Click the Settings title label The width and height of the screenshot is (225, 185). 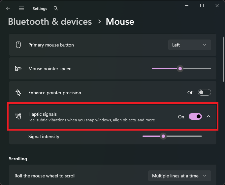[x=40, y=9]
